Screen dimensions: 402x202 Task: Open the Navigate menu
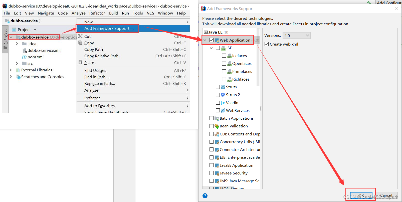(x=46, y=13)
